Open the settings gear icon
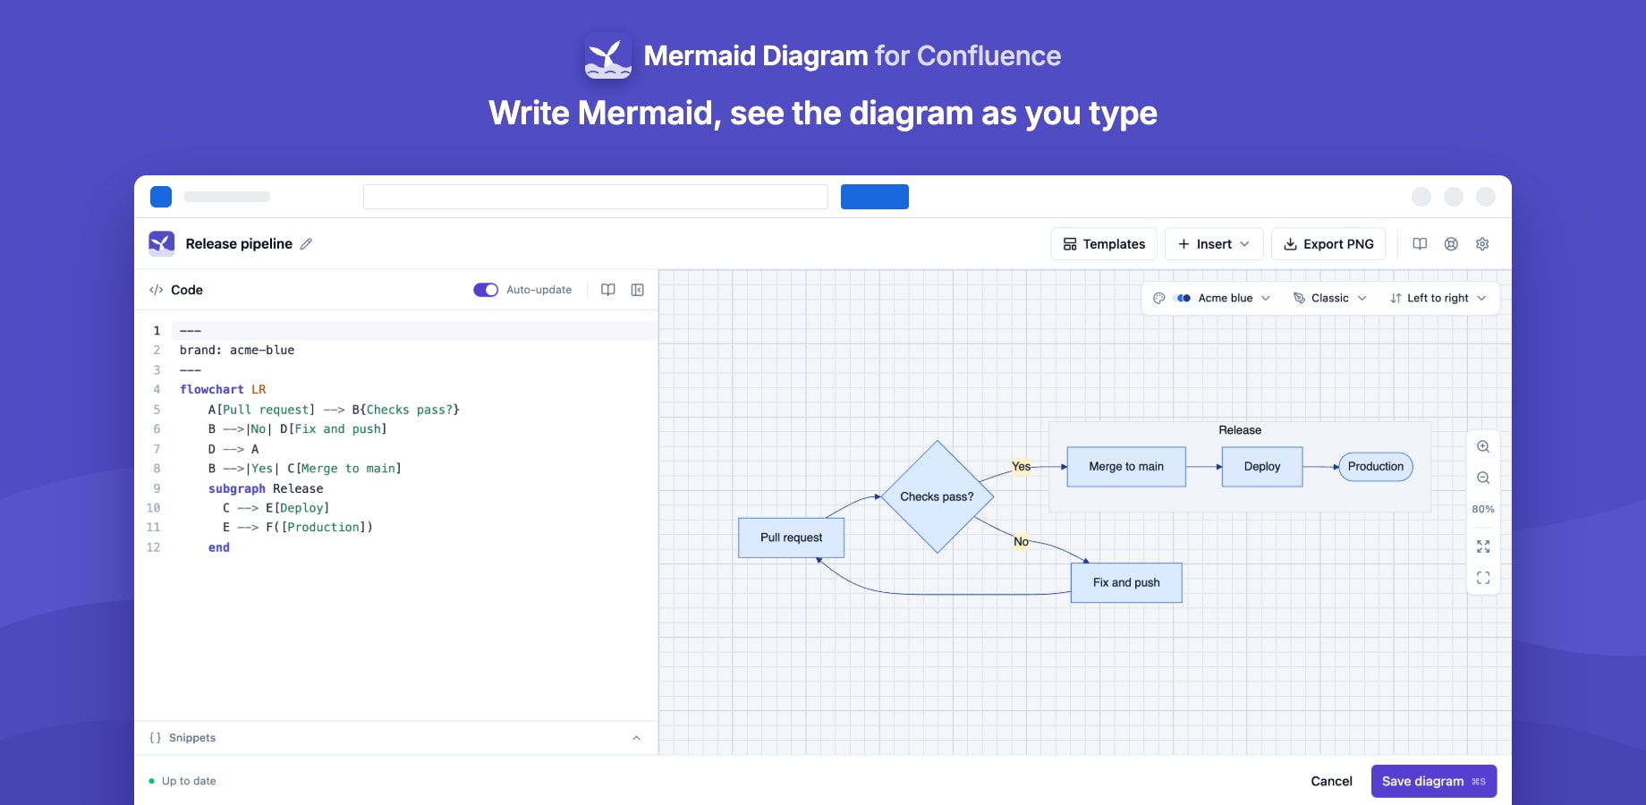The height and width of the screenshot is (805, 1646). pos(1482,244)
